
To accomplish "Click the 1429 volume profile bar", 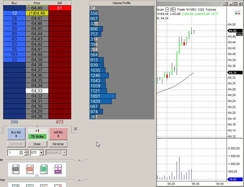I will coord(101,101).
